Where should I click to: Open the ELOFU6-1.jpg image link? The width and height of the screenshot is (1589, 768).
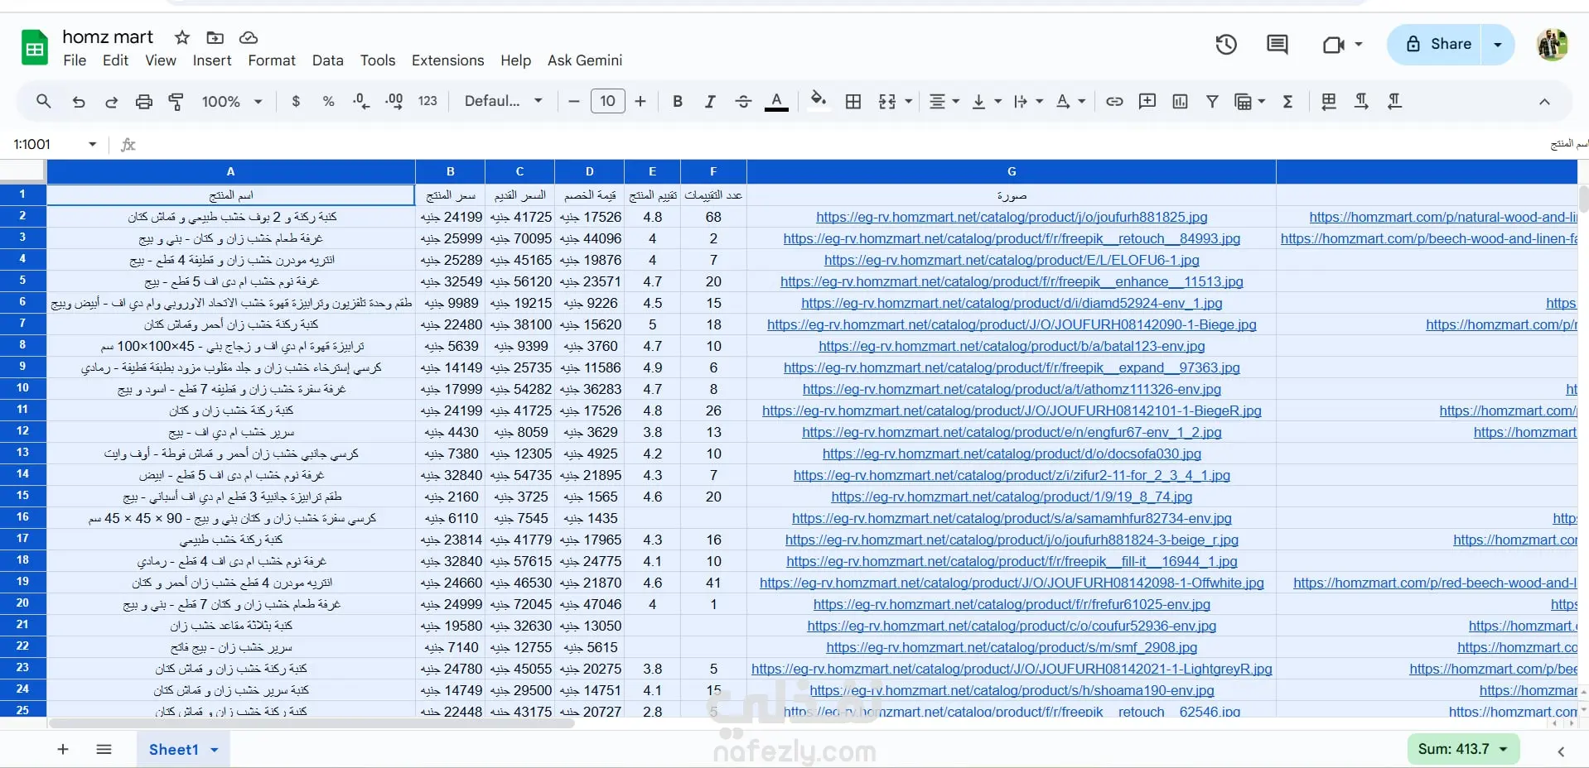tap(1012, 260)
